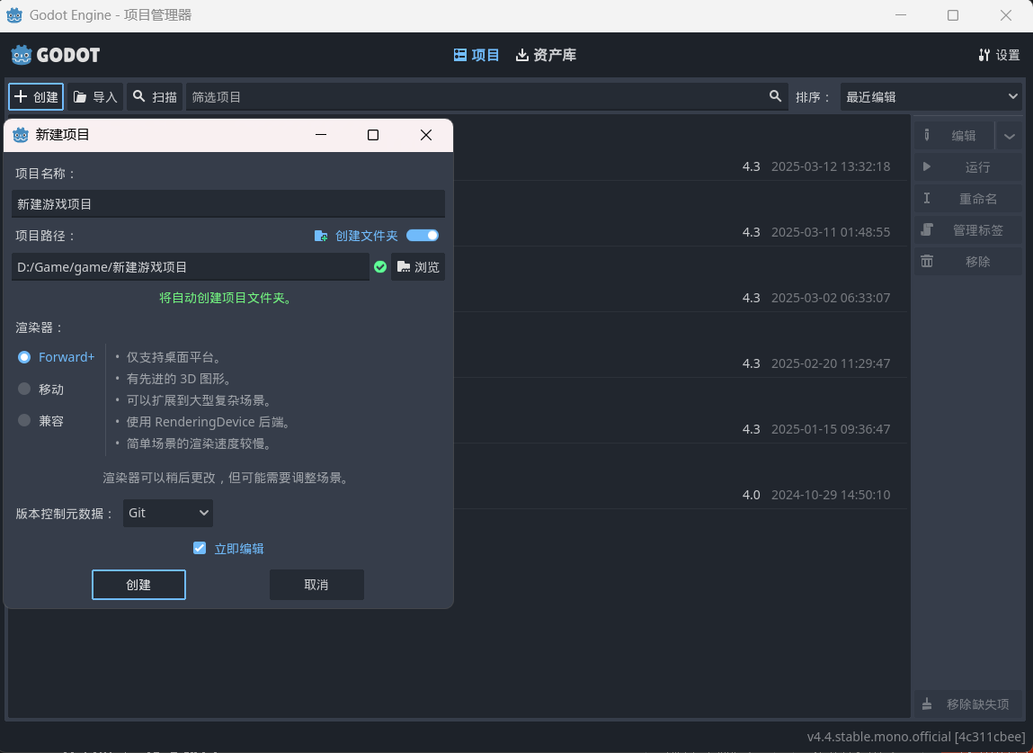Switch to the 资产库 tab

(x=546, y=55)
